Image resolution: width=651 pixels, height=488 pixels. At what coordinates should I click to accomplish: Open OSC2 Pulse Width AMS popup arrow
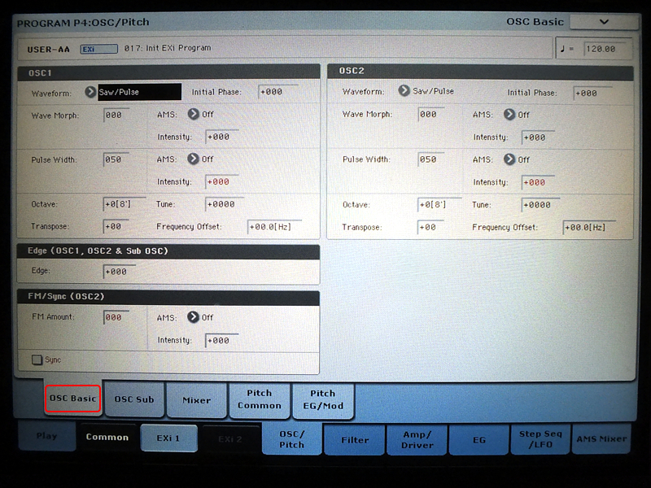(509, 159)
